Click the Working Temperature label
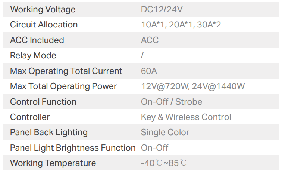 pos(53,163)
